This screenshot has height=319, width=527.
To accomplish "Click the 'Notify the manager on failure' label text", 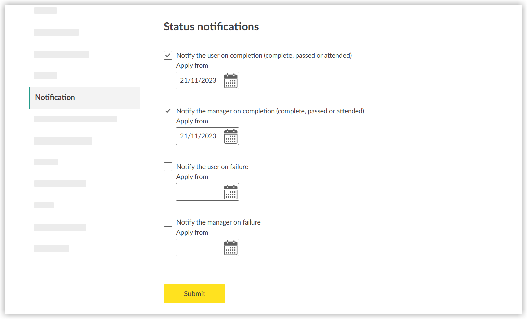I will click(x=218, y=222).
